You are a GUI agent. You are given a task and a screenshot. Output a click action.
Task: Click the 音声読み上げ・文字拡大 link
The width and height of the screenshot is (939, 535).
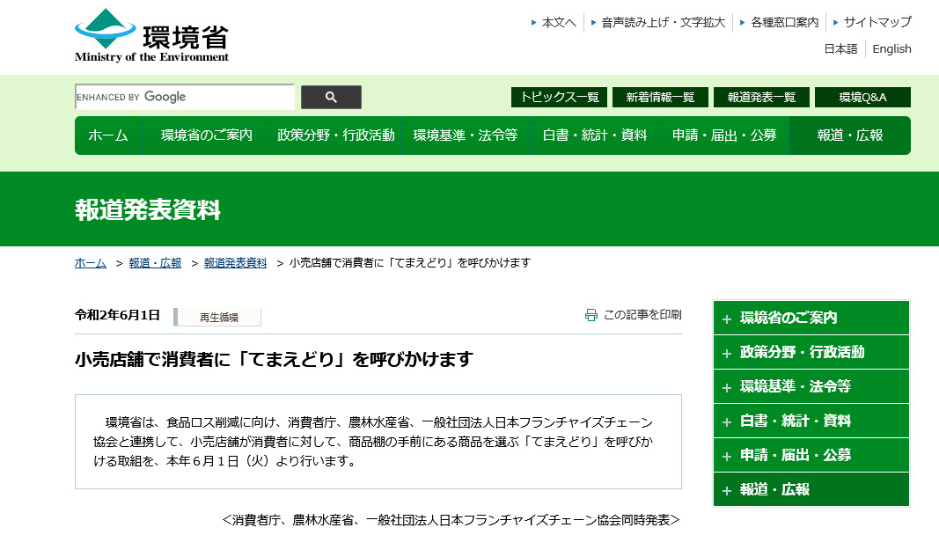[663, 22]
